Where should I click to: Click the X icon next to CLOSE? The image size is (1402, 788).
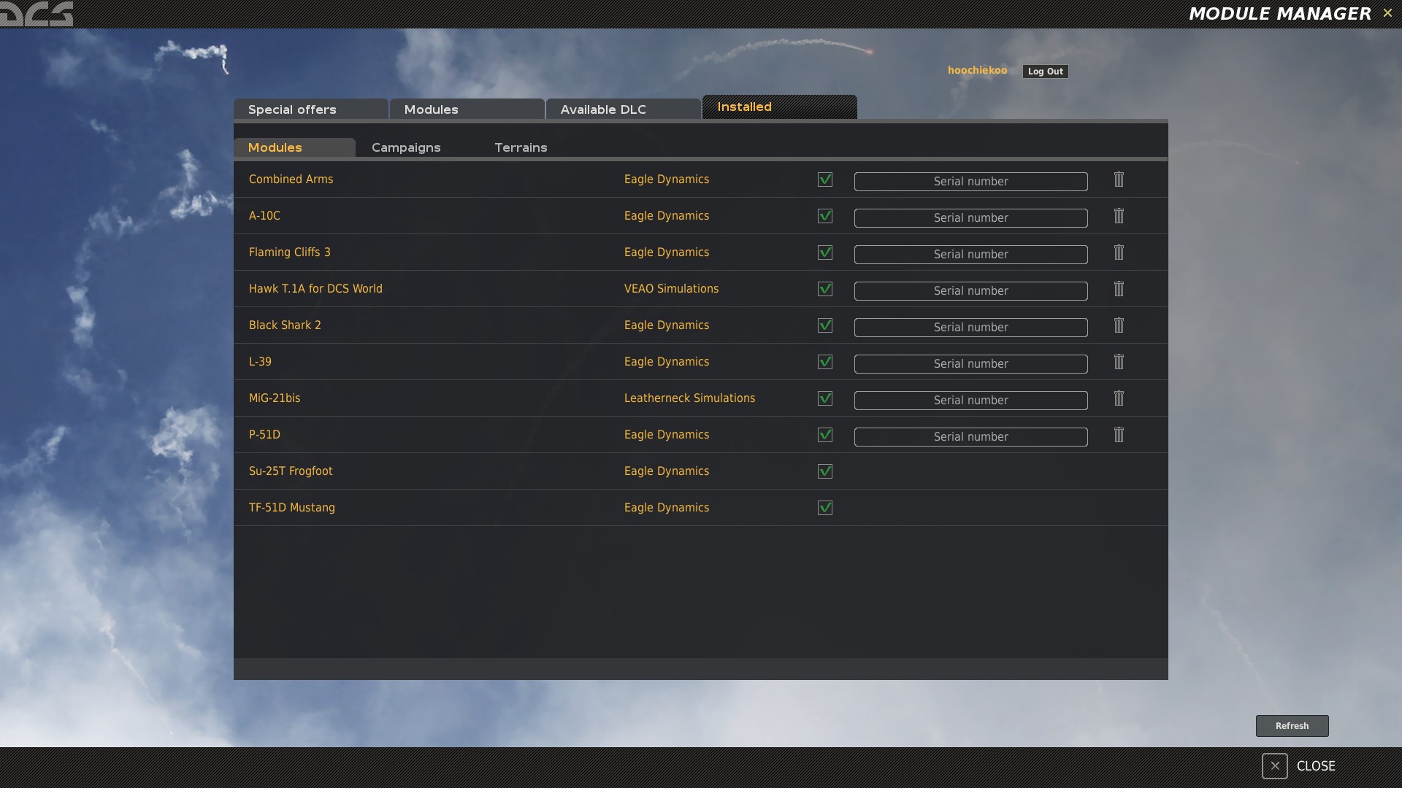1274,766
